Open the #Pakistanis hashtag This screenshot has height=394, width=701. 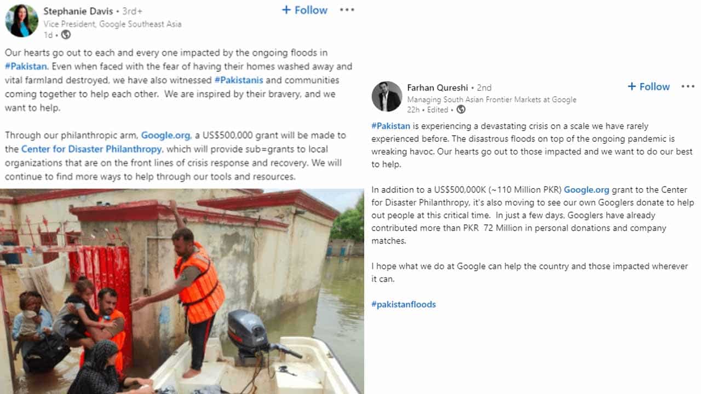click(238, 80)
